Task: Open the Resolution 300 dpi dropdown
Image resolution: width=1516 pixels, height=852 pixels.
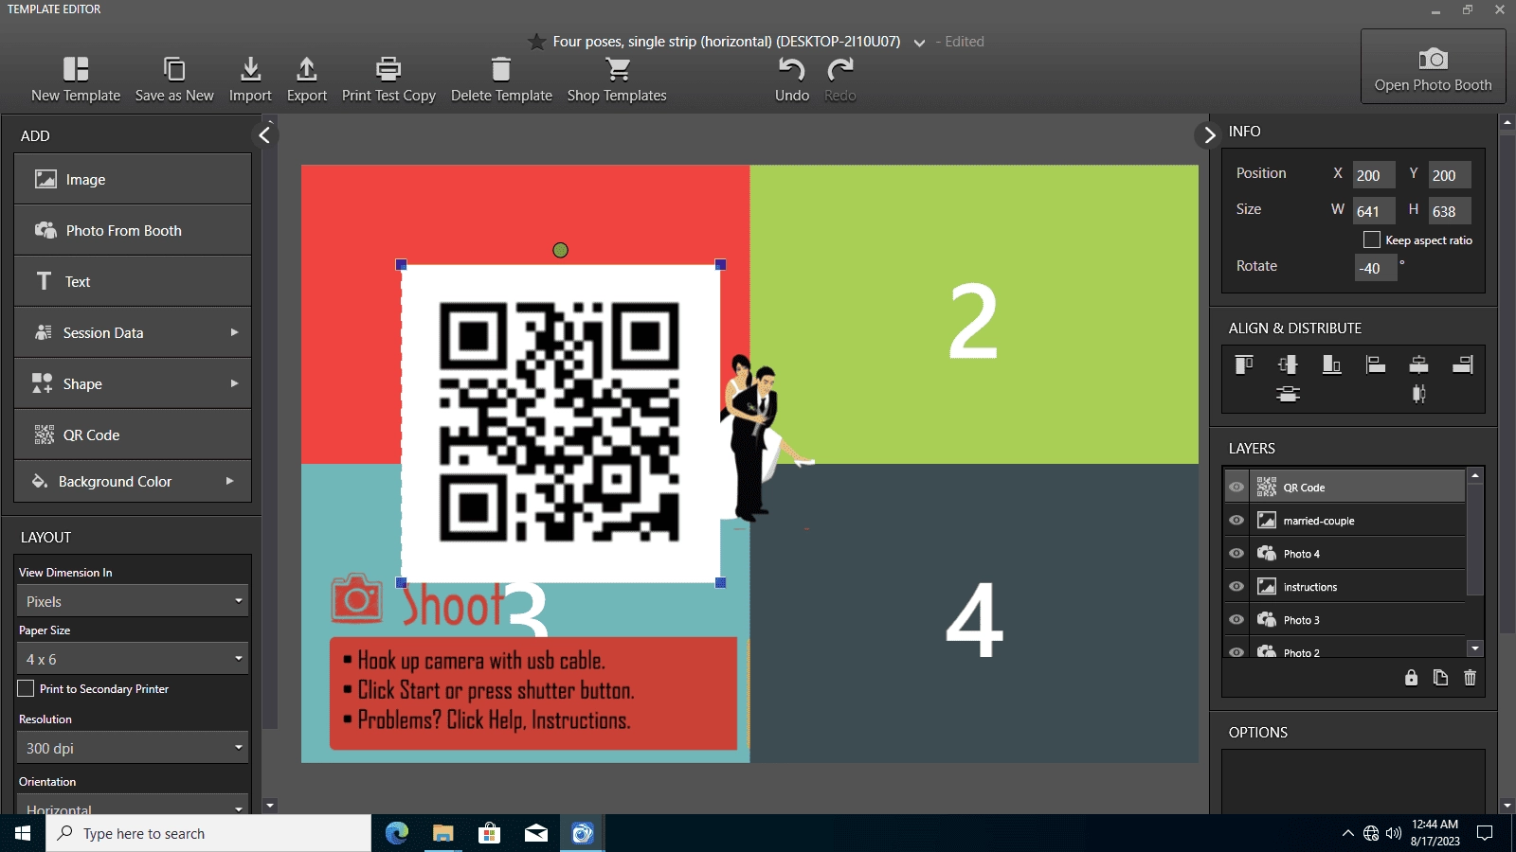Action: click(133, 748)
